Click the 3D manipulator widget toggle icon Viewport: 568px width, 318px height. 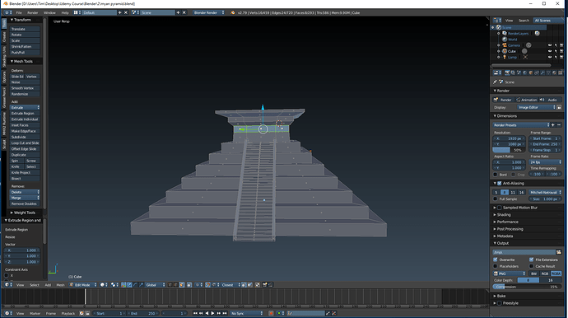point(123,285)
